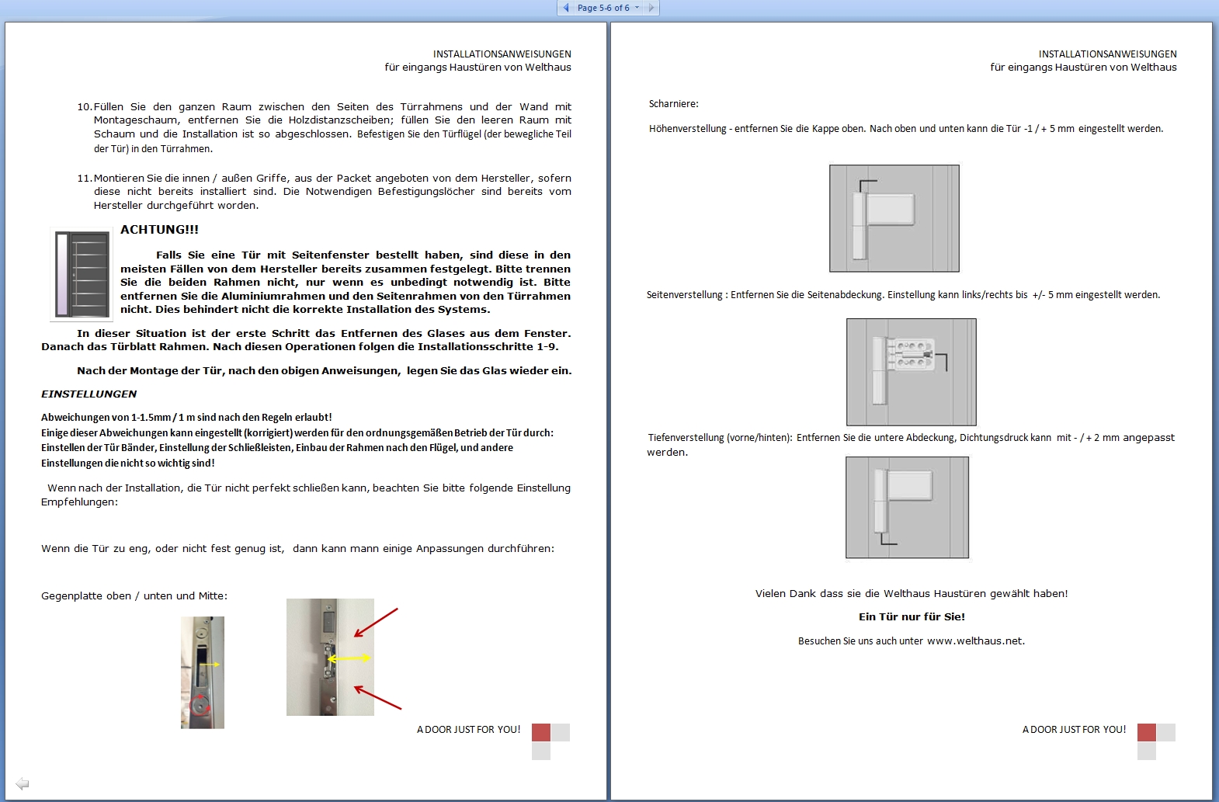Viewport: 1219px width, 802px height.
Task: Click the Scharniere: heading on right page
Action: coord(673,104)
